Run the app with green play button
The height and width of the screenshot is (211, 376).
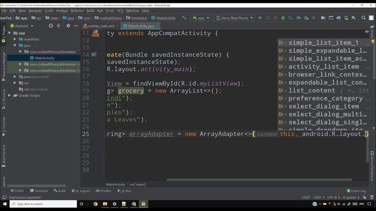260,18
